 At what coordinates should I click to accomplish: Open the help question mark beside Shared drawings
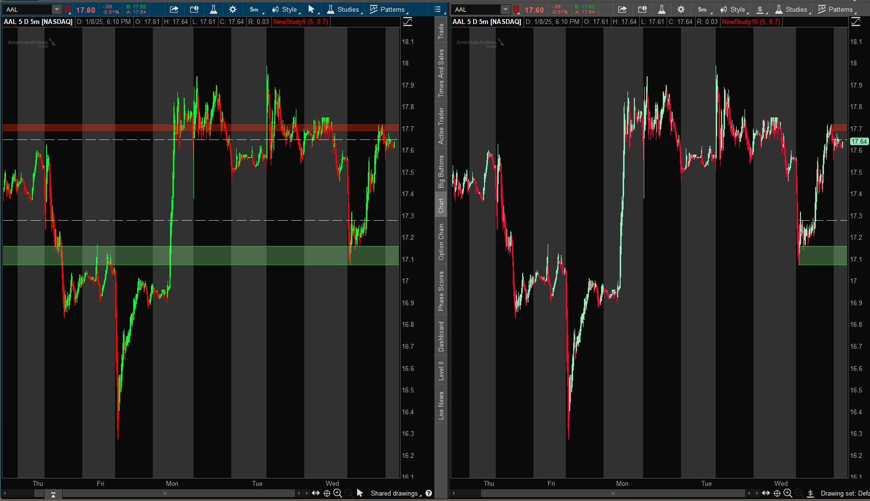pos(429,493)
